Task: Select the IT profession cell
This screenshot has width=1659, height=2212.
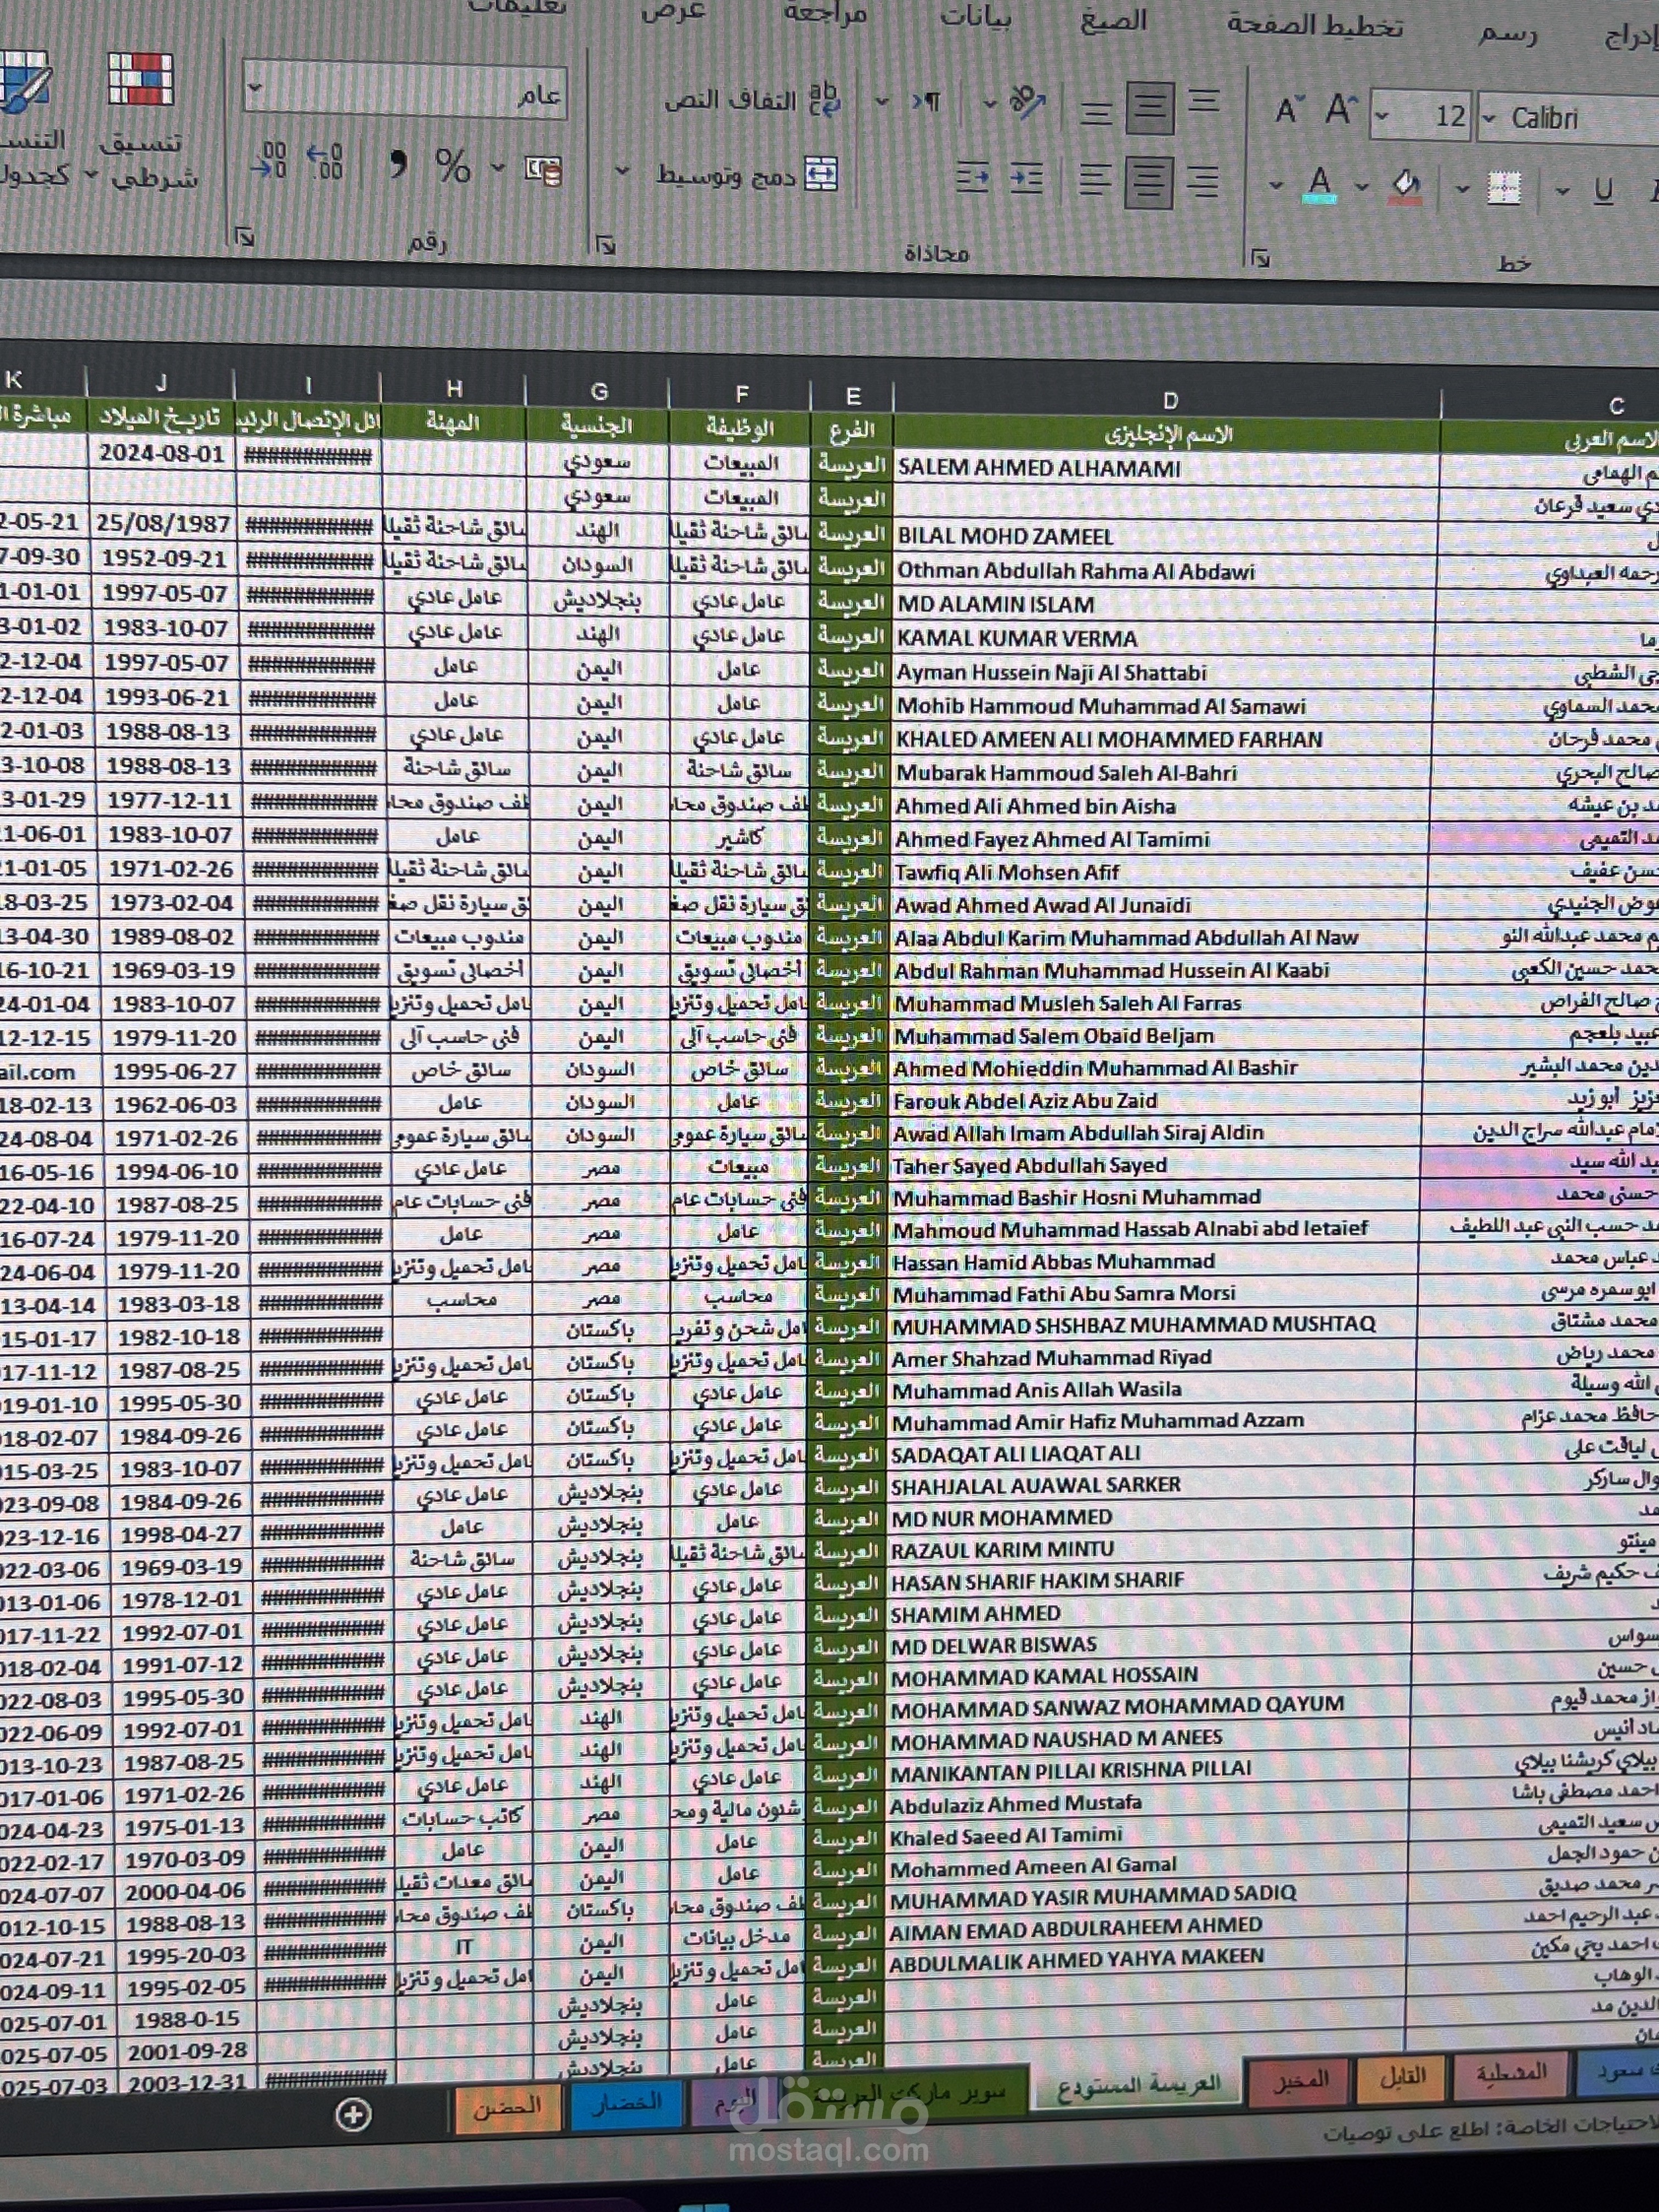Action: 465,1946
